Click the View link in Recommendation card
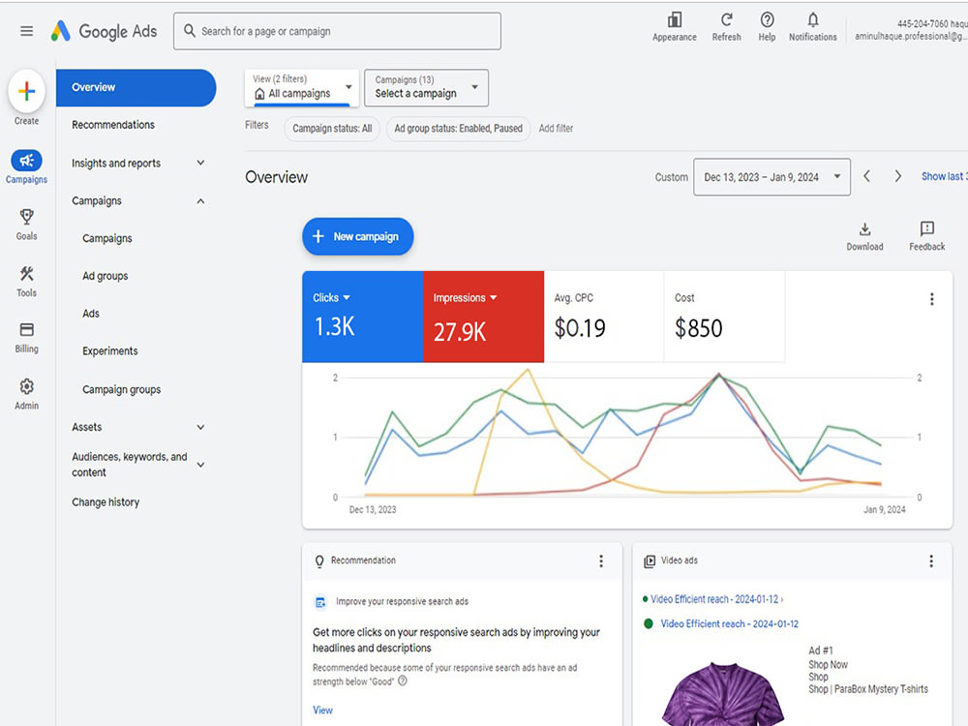 tap(322, 710)
